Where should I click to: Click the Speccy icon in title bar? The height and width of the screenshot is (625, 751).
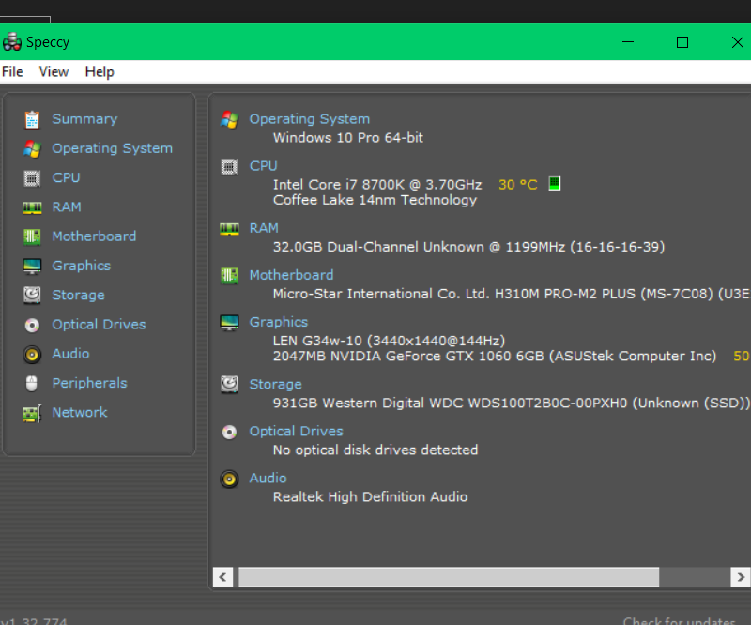click(12, 41)
